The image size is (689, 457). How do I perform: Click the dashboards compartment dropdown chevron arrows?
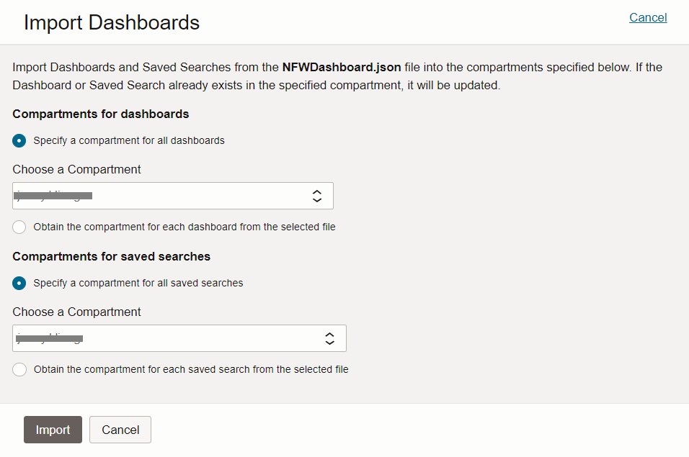coord(316,196)
